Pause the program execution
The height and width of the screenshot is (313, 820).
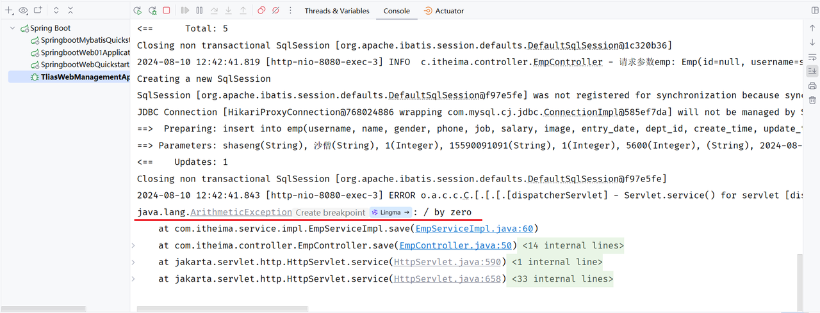click(x=200, y=11)
